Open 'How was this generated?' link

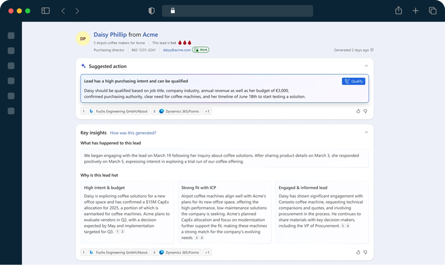[x=133, y=133]
